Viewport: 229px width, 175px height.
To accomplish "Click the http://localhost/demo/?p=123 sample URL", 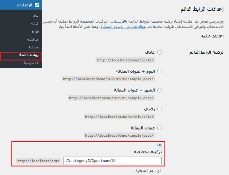I will 125,60.
